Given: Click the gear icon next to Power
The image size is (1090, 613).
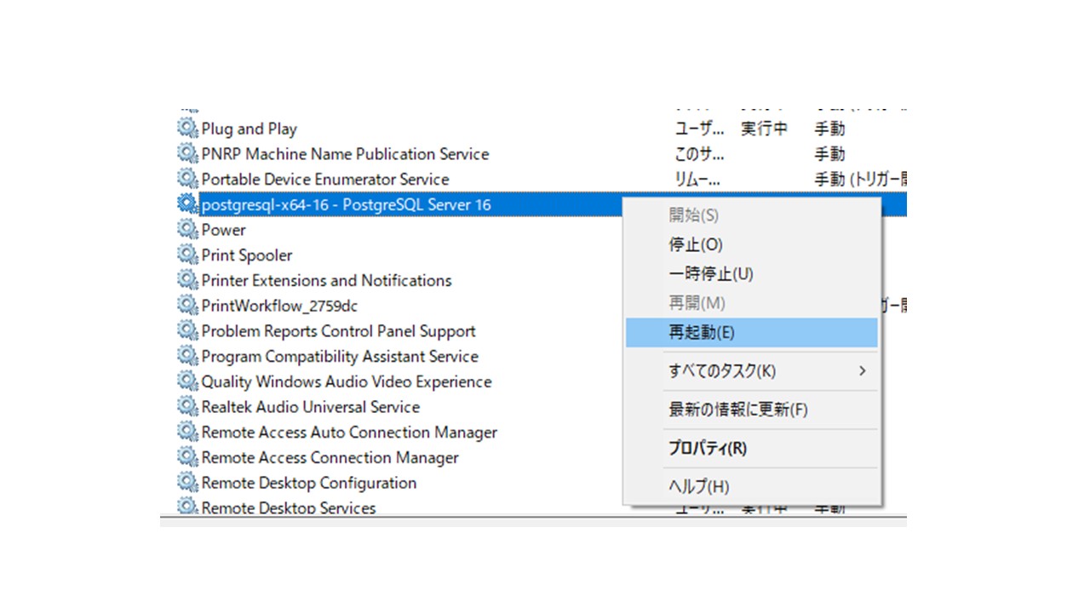Looking at the screenshot, I should [x=187, y=230].
